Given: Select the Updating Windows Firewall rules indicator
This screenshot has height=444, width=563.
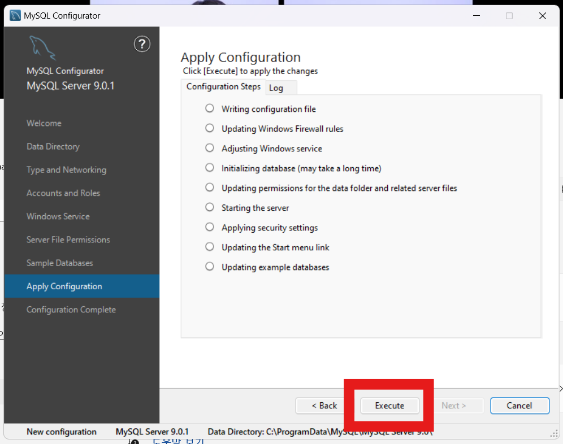Looking at the screenshot, I should click(210, 128).
